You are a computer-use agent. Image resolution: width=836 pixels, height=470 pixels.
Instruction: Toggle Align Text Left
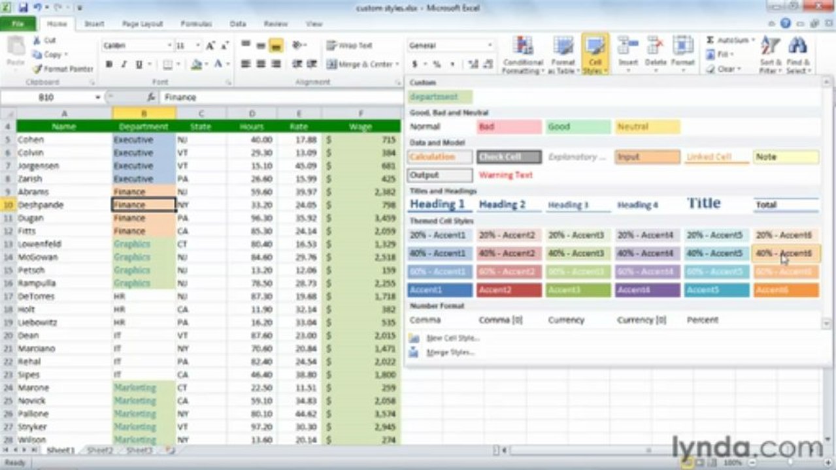(x=246, y=64)
